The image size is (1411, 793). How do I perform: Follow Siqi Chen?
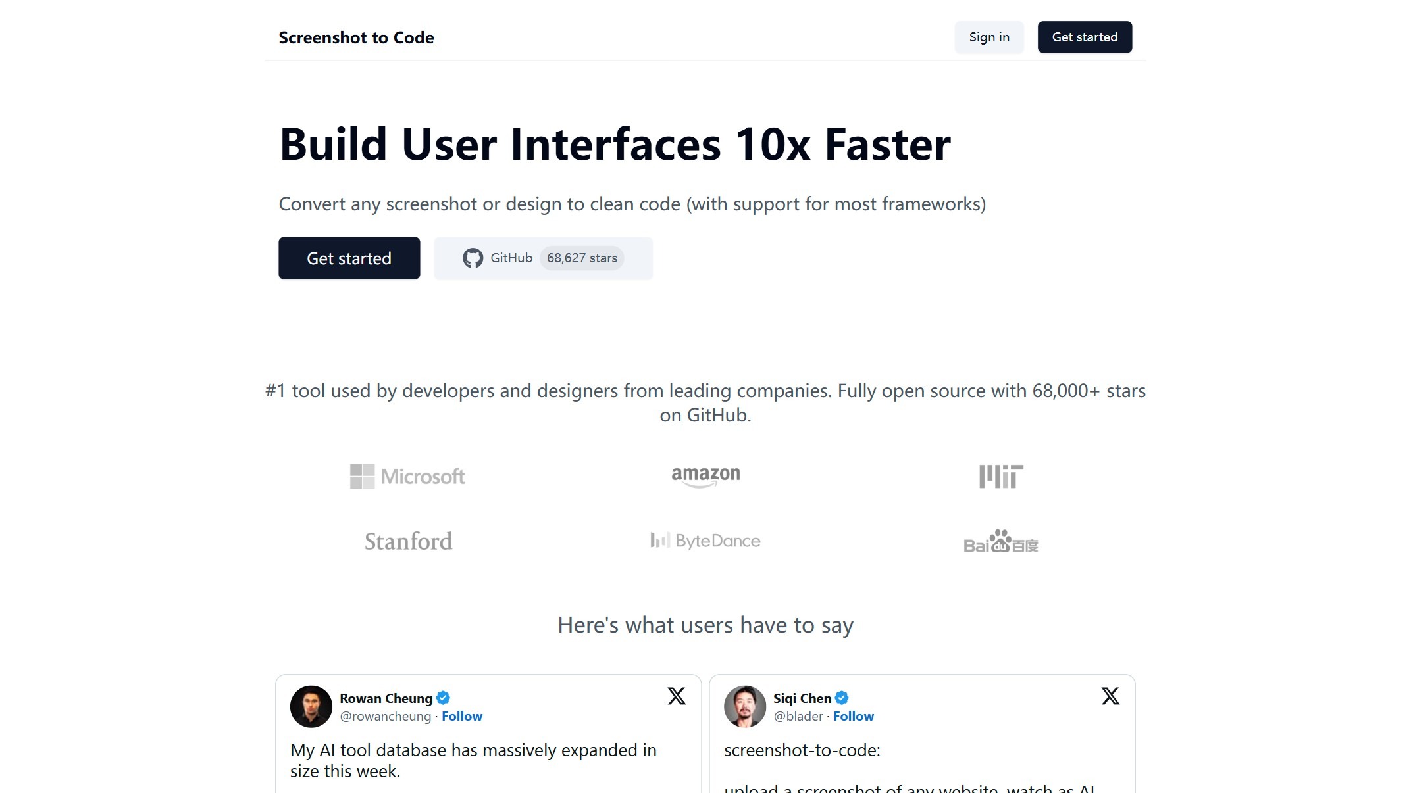click(x=853, y=716)
